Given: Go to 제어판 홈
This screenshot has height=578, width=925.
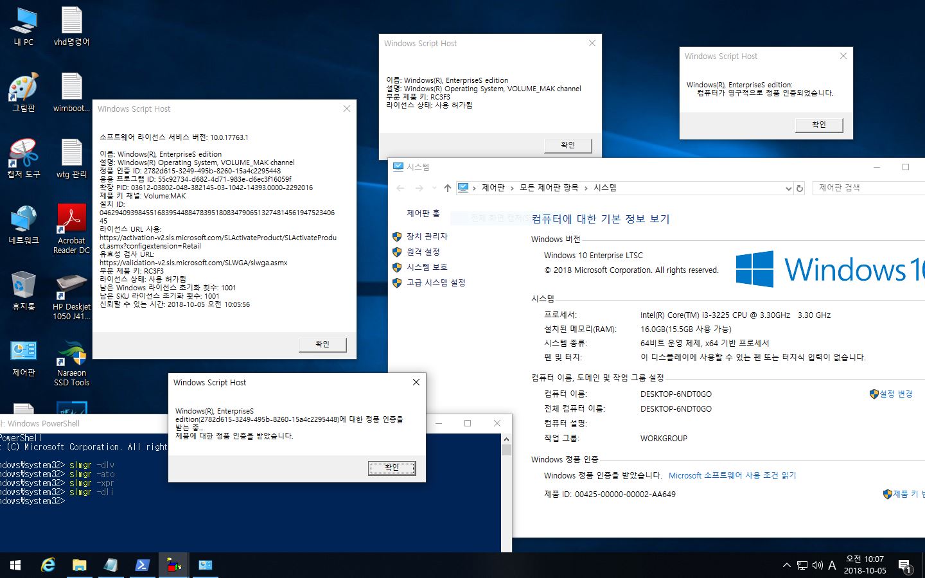Looking at the screenshot, I should [x=423, y=213].
